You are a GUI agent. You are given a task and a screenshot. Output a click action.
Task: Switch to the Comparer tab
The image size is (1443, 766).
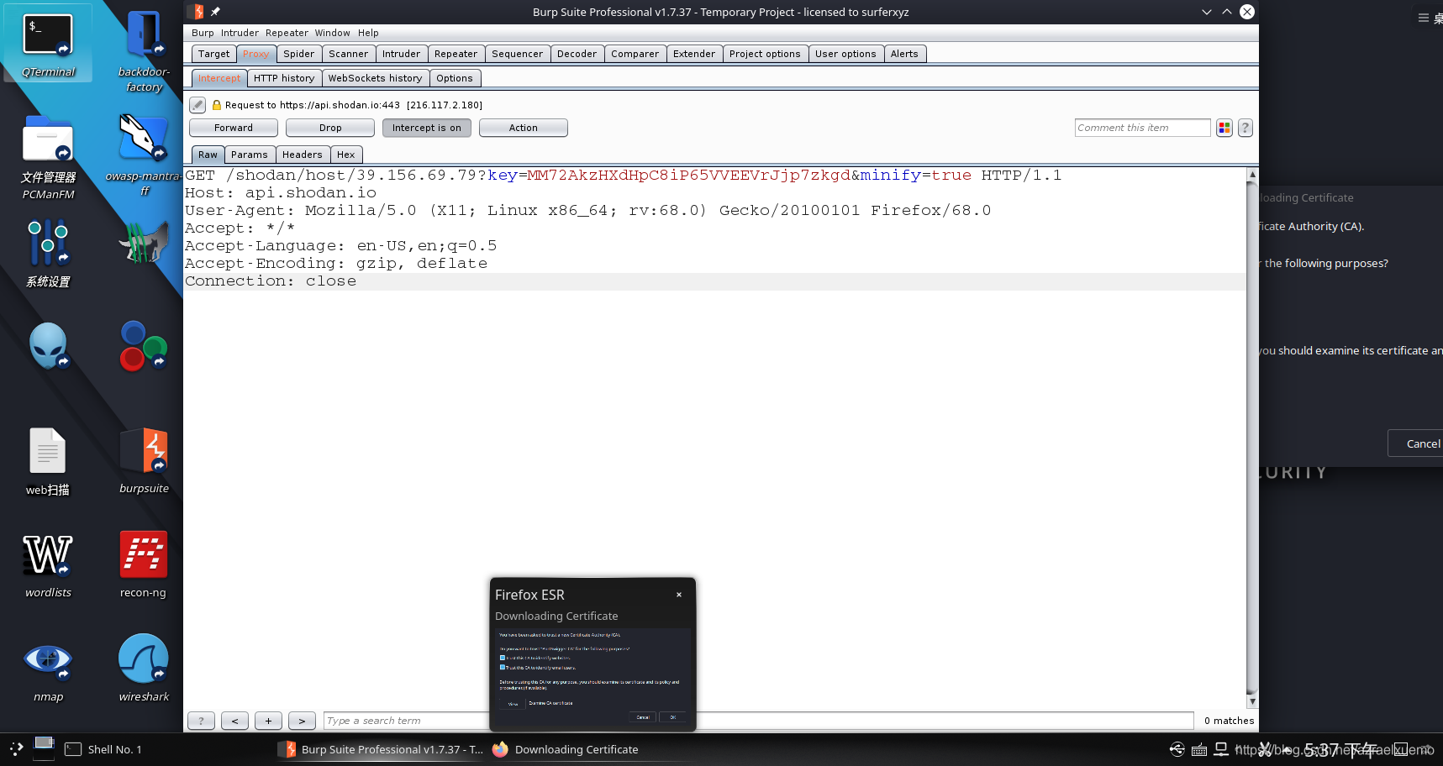pos(635,54)
